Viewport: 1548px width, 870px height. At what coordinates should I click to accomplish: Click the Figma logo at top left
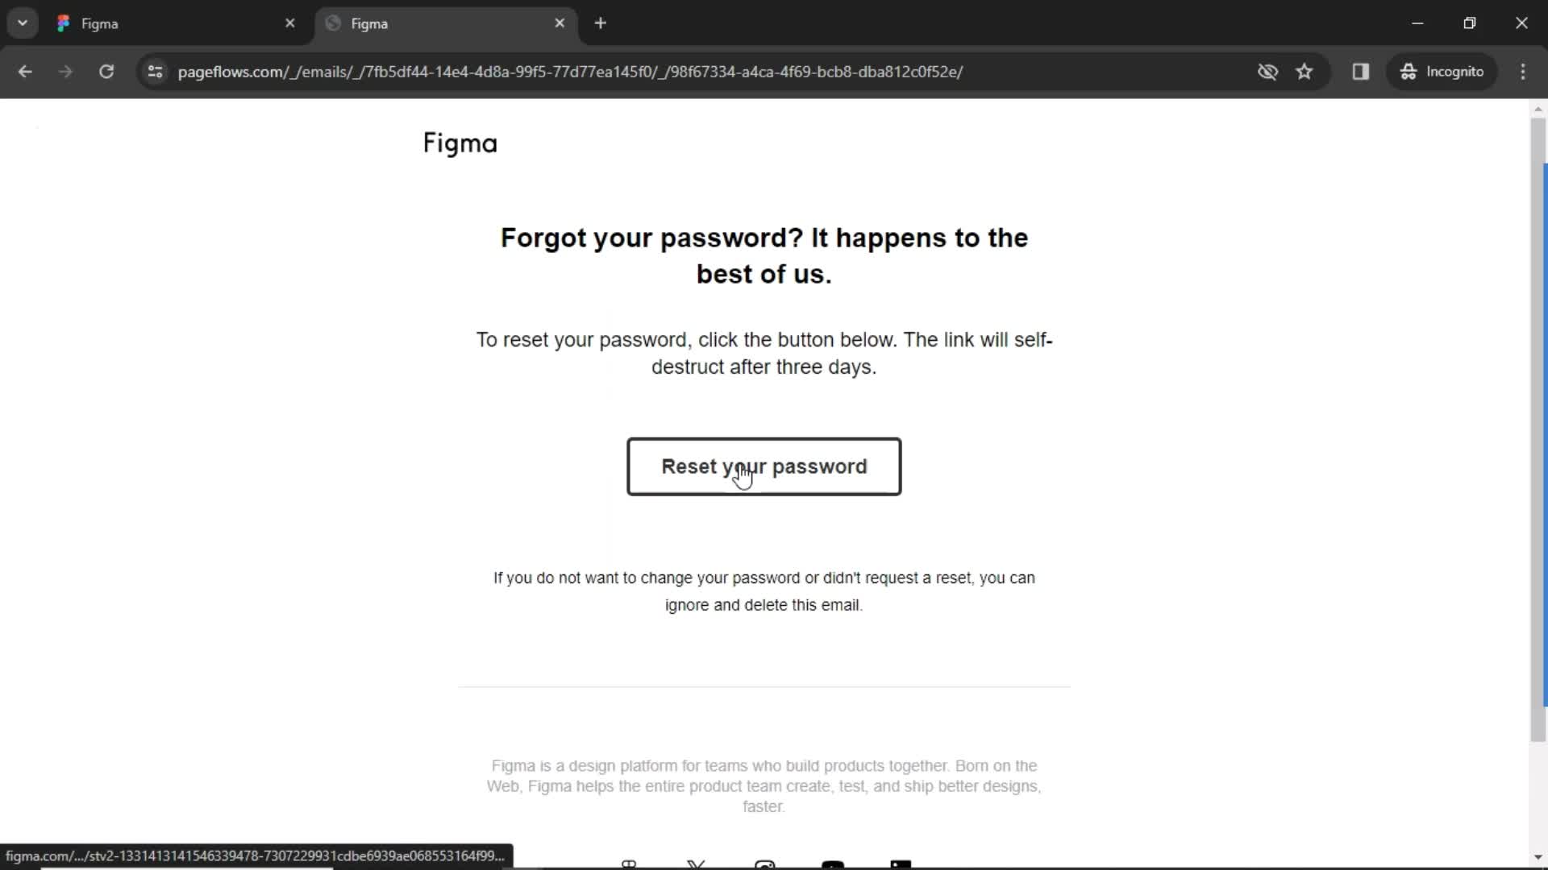tap(460, 143)
